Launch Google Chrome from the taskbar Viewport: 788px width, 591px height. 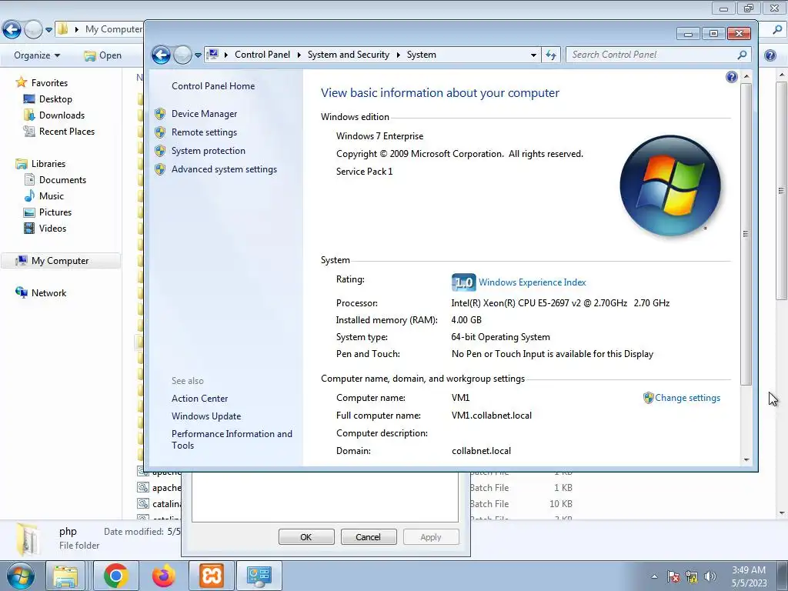[x=116, y=576]
